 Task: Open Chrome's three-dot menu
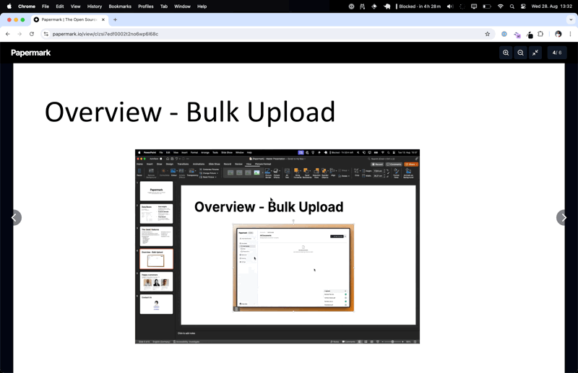(x=570, y=34)
